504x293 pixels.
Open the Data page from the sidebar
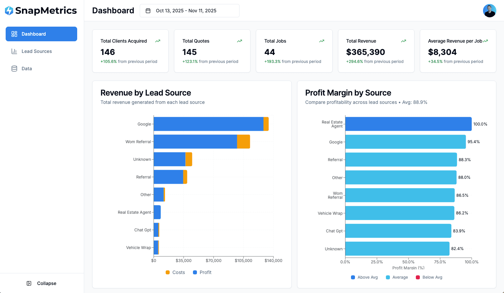[26, 68]
